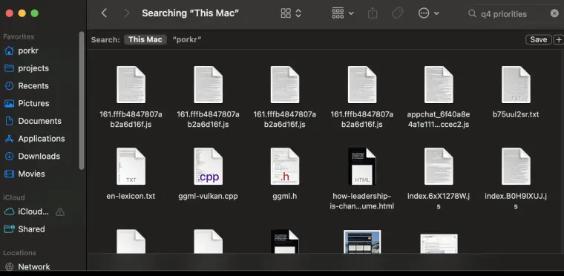Click the window's red close button

(10, 13)
